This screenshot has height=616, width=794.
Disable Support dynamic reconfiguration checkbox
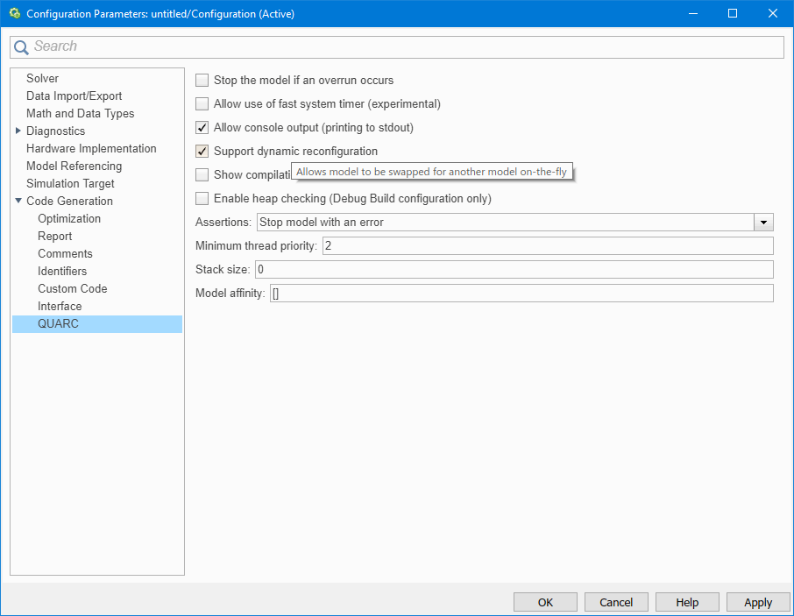[202, 152]
